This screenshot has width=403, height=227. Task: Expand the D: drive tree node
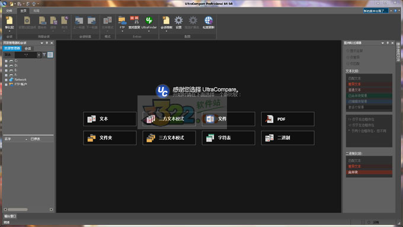click(6, 66)
